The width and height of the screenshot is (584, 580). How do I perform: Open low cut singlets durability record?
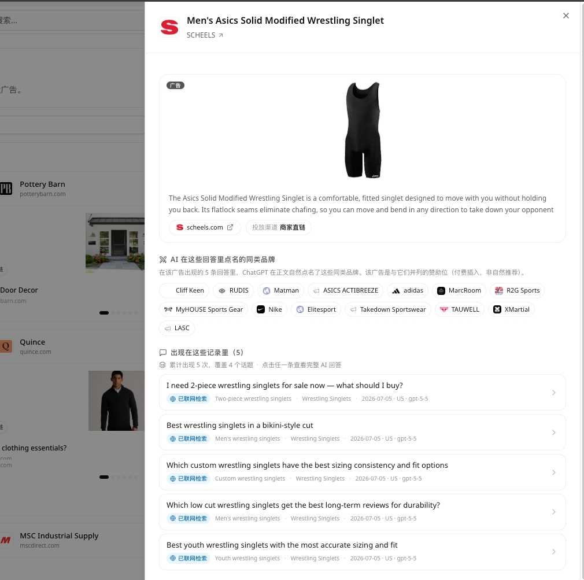point(362,512)
